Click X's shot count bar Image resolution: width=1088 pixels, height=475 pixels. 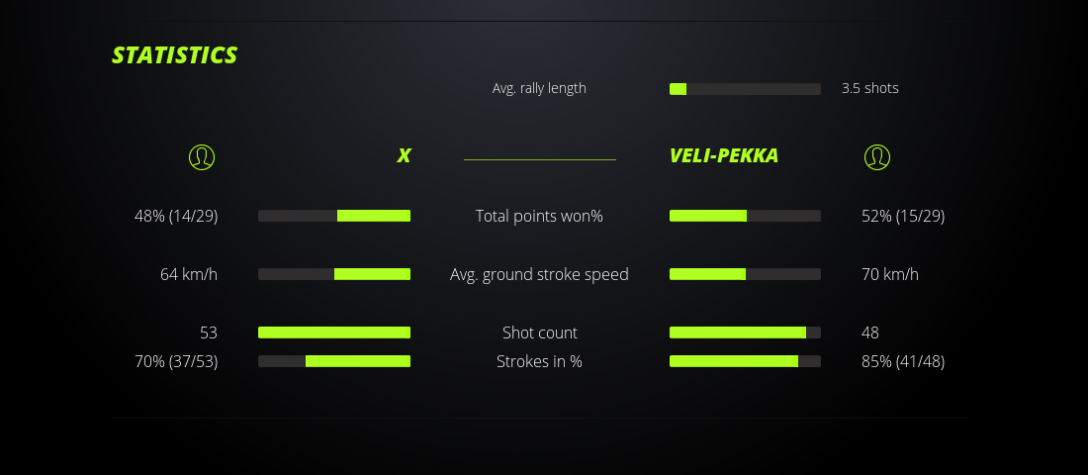point(334,332)
